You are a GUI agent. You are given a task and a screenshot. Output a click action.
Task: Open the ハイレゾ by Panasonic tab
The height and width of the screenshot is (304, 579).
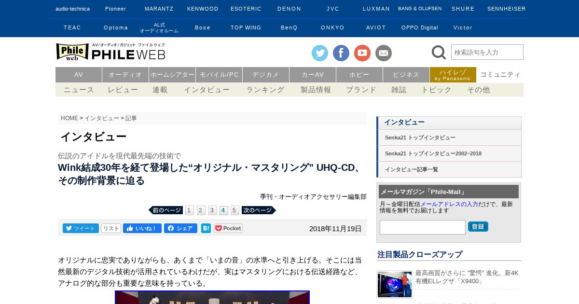(453, 75)
